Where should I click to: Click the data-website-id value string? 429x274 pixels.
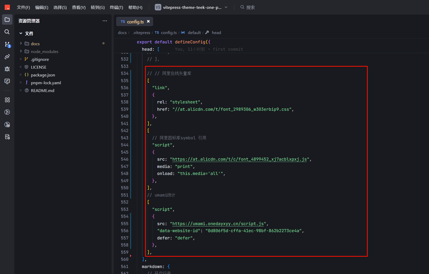[x=253, y=231]
